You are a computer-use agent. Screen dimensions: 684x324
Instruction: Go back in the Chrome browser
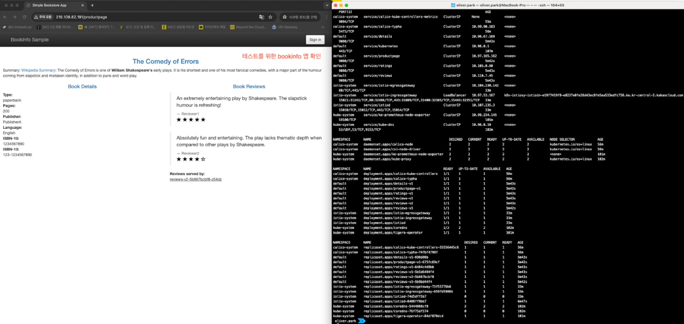pos(5,17)
